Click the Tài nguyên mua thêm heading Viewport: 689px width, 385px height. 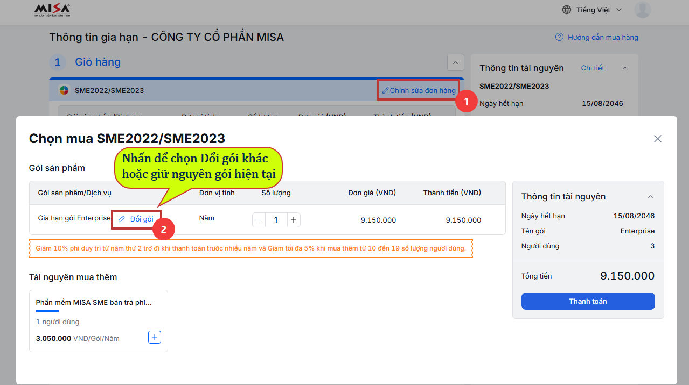73,277
